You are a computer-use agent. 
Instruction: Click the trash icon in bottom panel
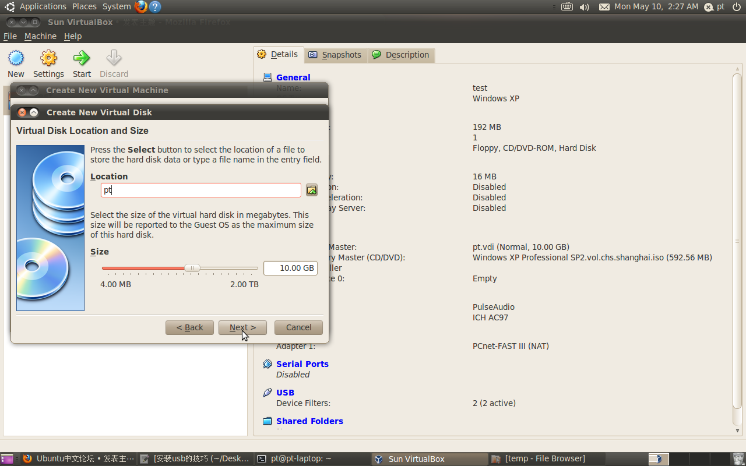[x=738, y=459]
